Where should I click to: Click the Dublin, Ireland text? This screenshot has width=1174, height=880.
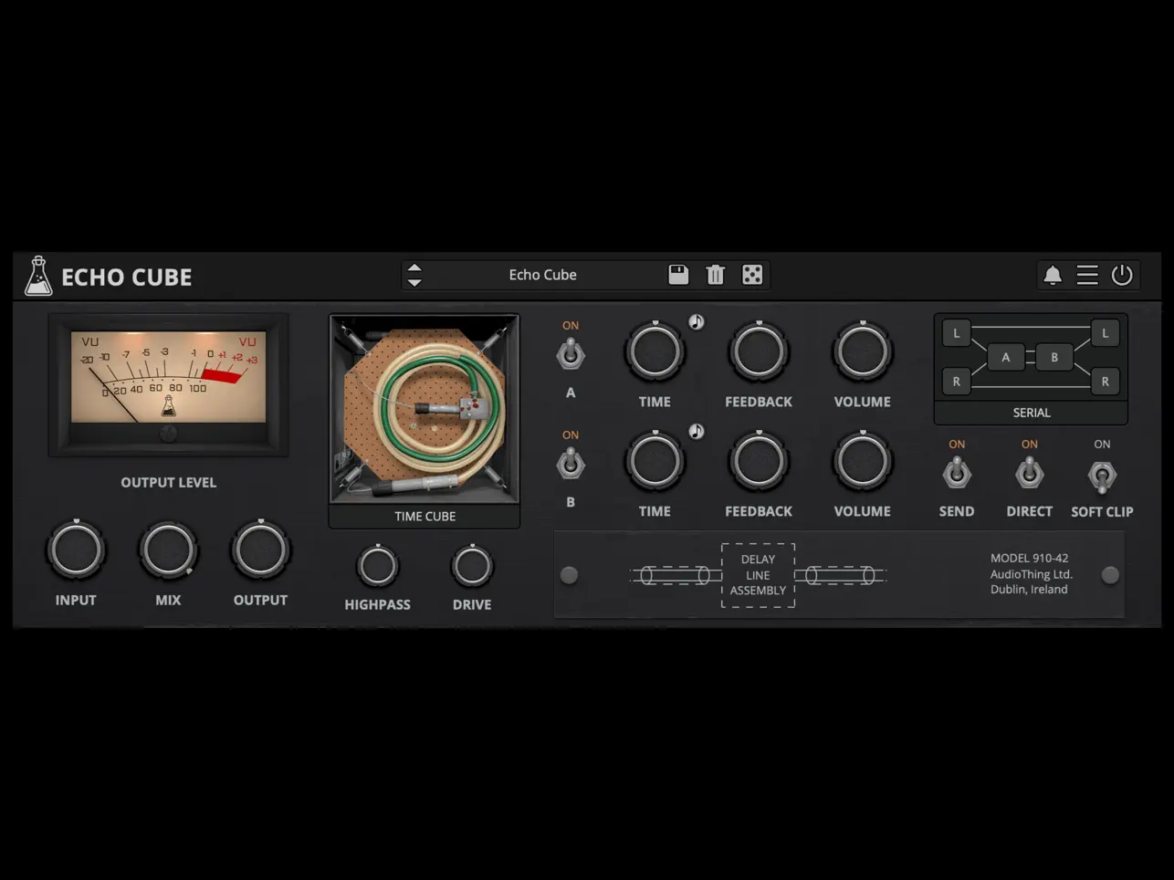(1029, 590)
